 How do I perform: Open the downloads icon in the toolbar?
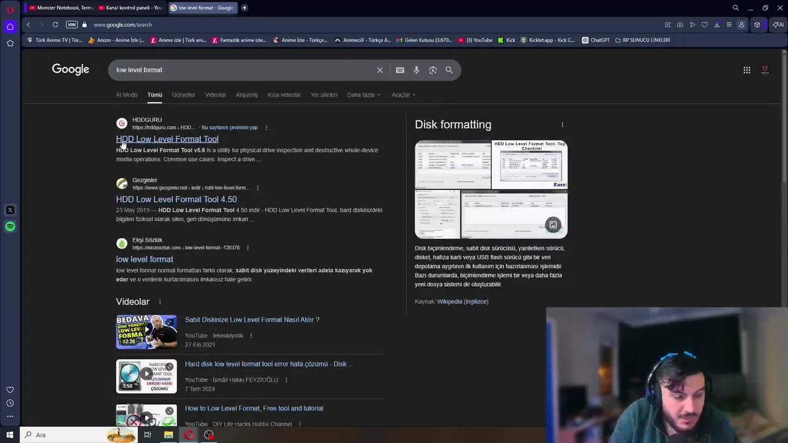[x=717, y=25]
